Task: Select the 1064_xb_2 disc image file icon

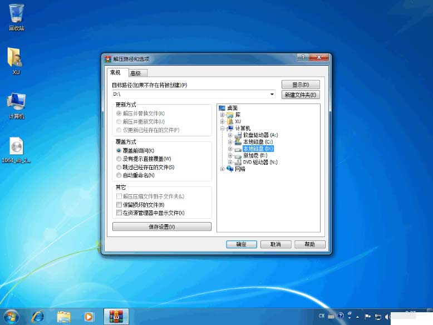Action: tap(16, 150)
